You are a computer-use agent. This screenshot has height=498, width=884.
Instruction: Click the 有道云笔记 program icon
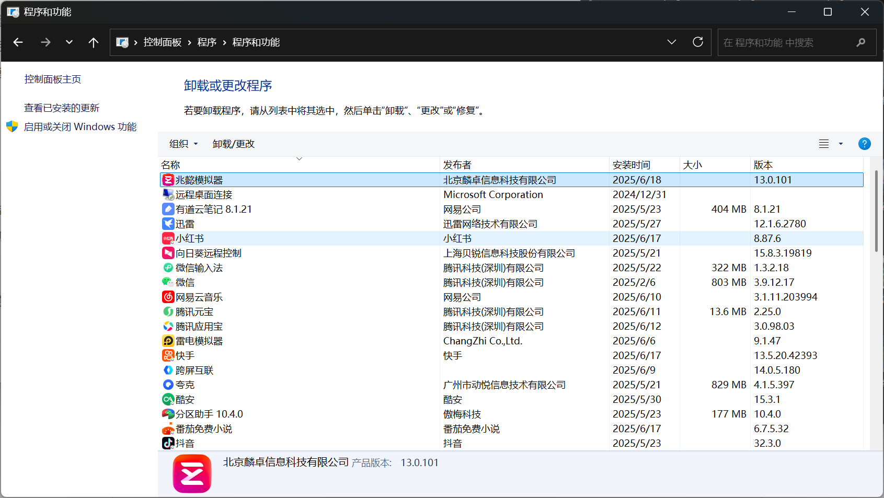[x=168, y=209]
